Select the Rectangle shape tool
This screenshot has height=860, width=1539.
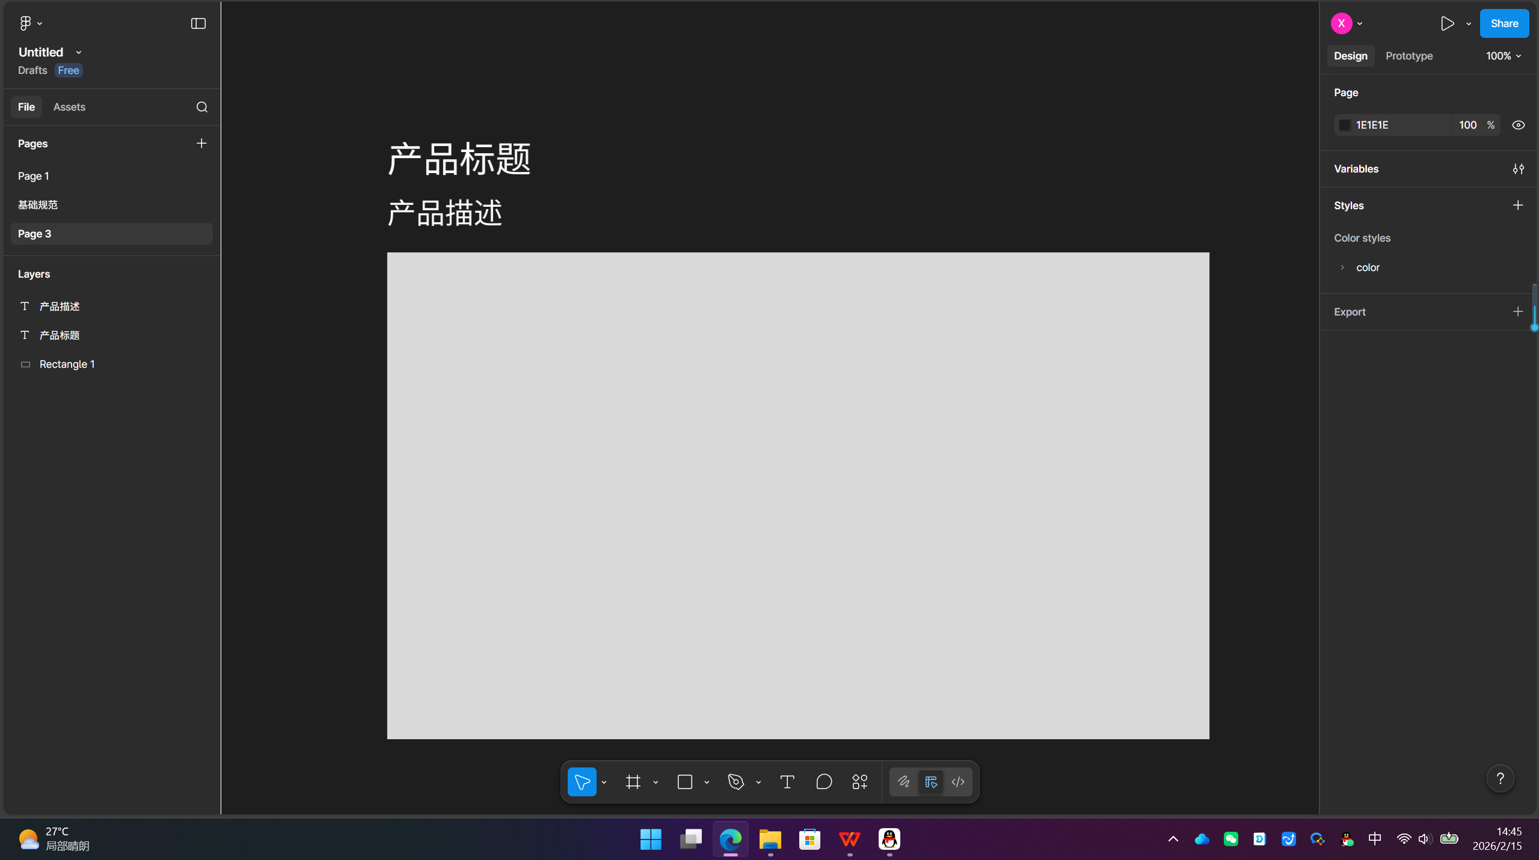click(x=686, y=782)
